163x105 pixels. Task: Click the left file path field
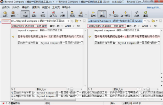39,21
